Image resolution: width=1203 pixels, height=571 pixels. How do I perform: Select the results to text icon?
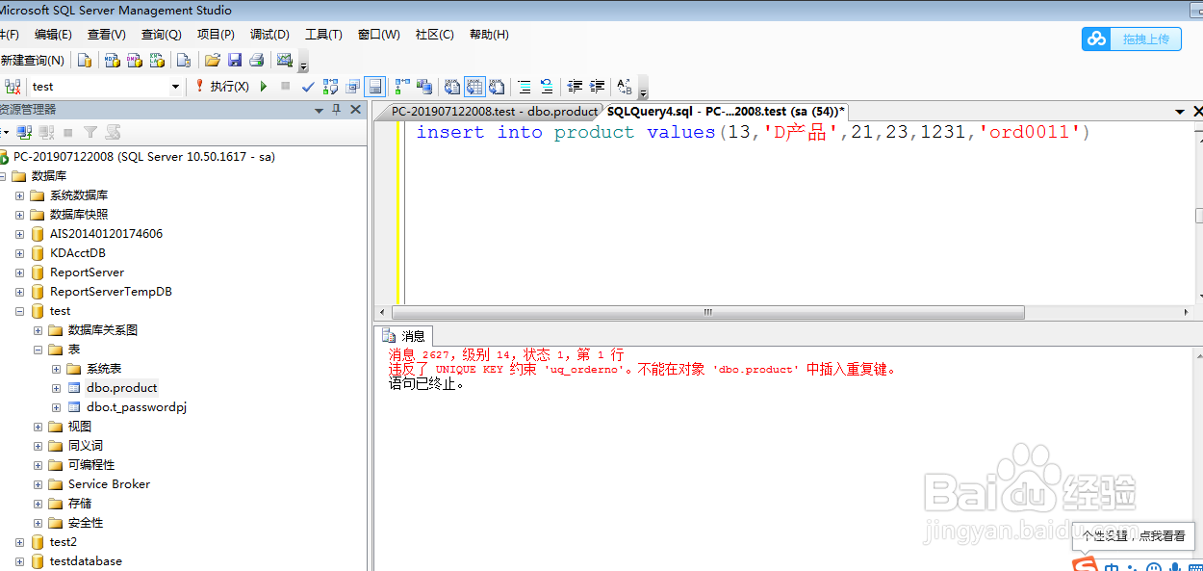pos(452,87)
